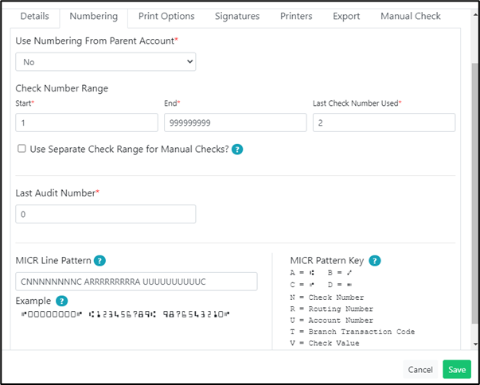Click MICR Line Pattern help icon

tap(100, 261)
